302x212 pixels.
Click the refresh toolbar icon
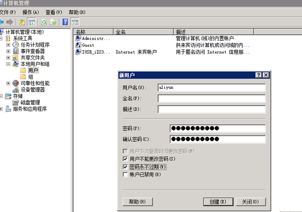pyautogui.click(x=44, y=22)
